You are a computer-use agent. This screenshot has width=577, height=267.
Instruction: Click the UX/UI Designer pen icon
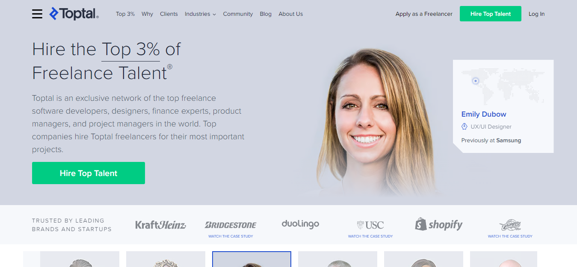coord(465,126)
